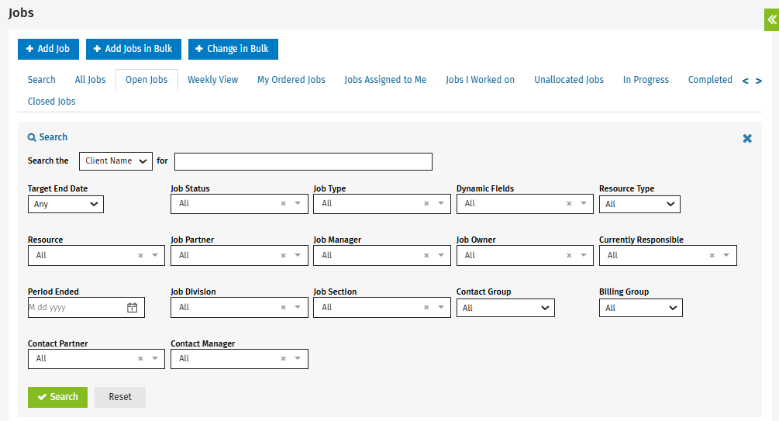Screen dimensions: 779x421
Task: Focus the search text field after 'for'
Action: pos(303,161)
